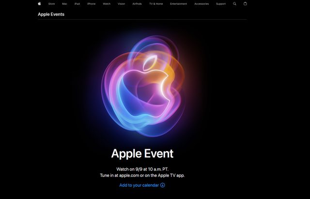Click the 'Watch on 9/9 at 10 a.m. PT' text

tap(142, 169)
